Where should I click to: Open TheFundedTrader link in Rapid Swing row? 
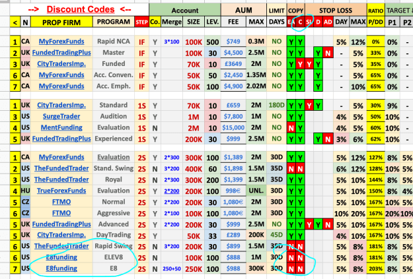pyautogui.click(x=61, y=246)
